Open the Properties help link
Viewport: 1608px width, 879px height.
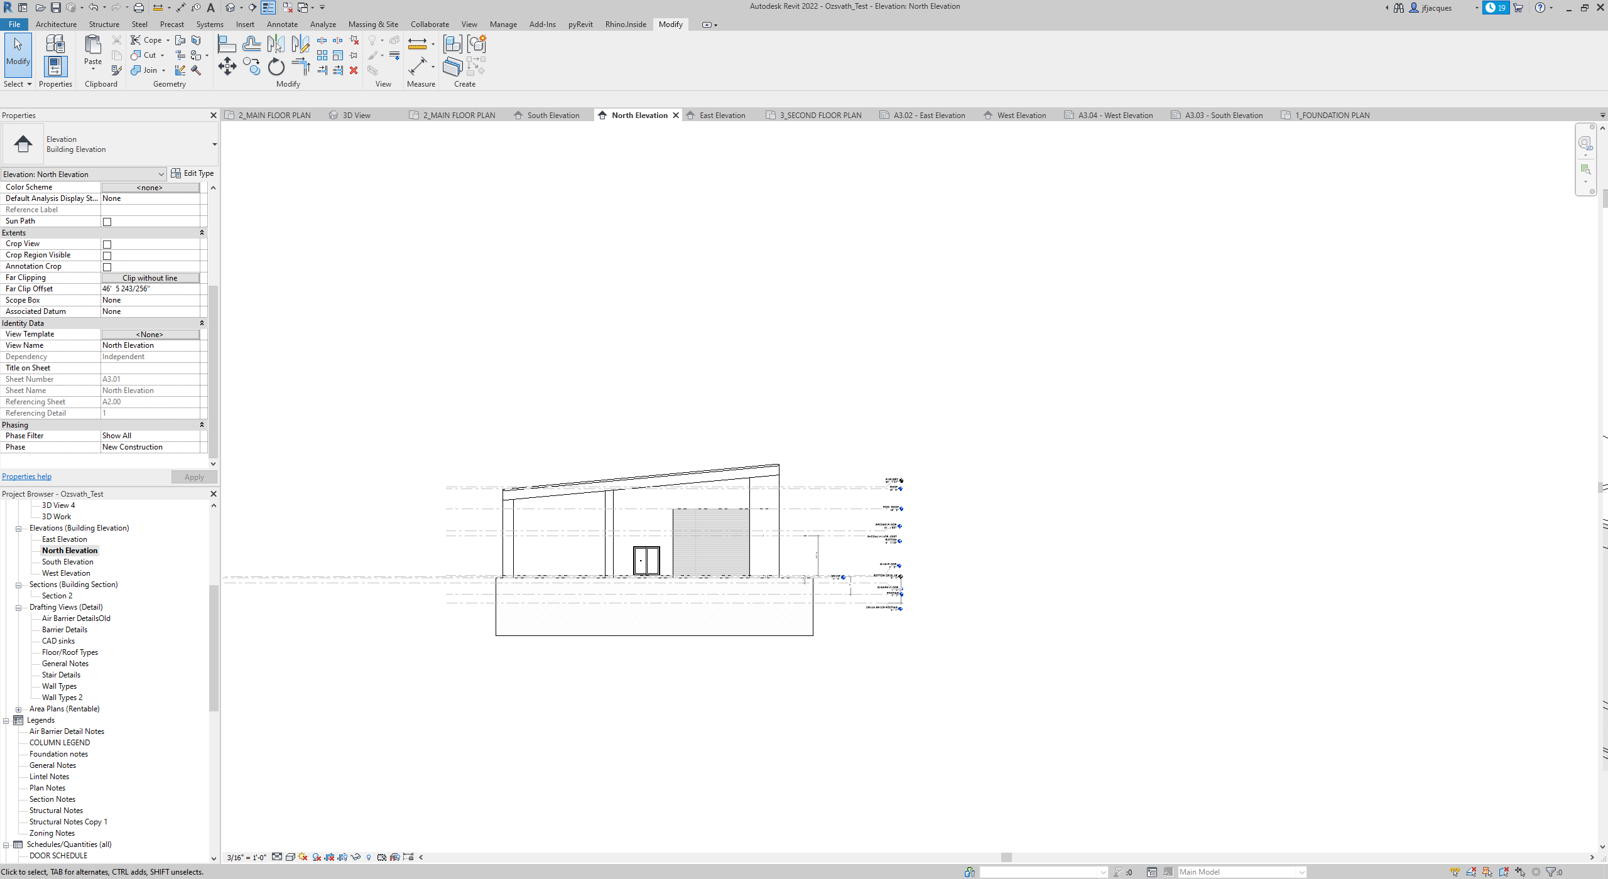(x=26, y=476)
